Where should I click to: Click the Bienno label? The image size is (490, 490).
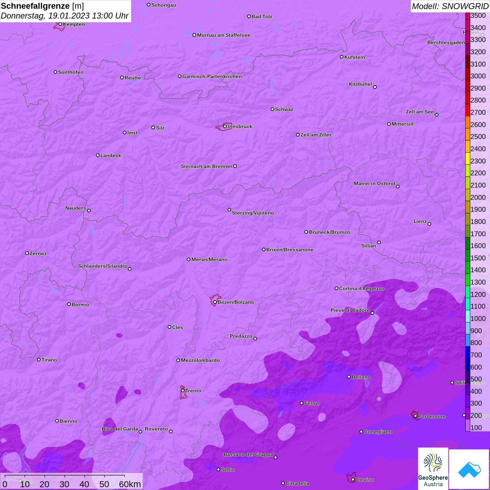pyautogui.click(x=68, y=421)
